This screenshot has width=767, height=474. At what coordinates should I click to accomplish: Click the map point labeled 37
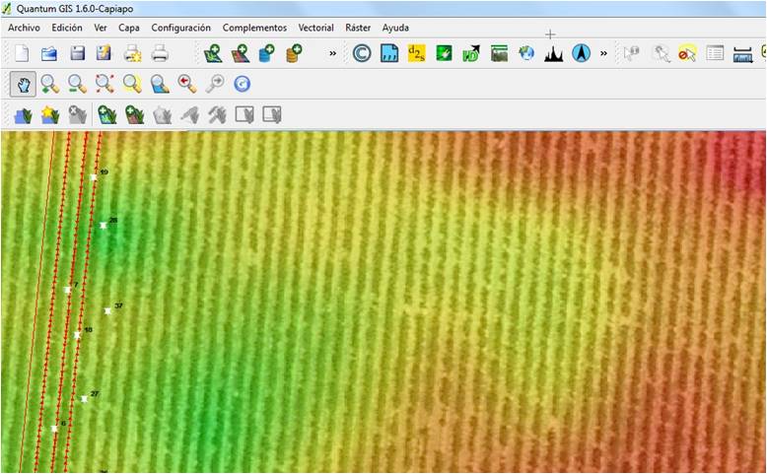click(107, 311)
